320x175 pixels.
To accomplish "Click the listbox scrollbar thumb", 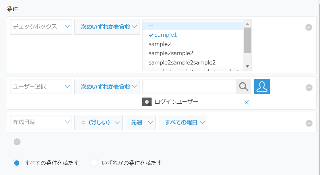I will (247, 40).
